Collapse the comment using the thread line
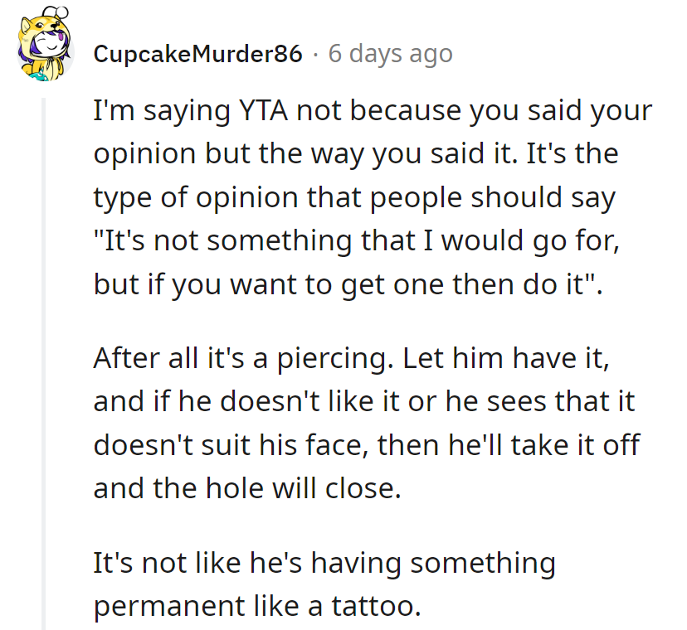Viewport: 687px width, 630px height. click(x=43, y=356)
